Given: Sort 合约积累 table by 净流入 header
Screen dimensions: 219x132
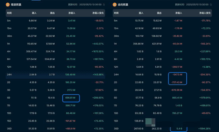Looking at the screenshot, I should click(179, 13).
